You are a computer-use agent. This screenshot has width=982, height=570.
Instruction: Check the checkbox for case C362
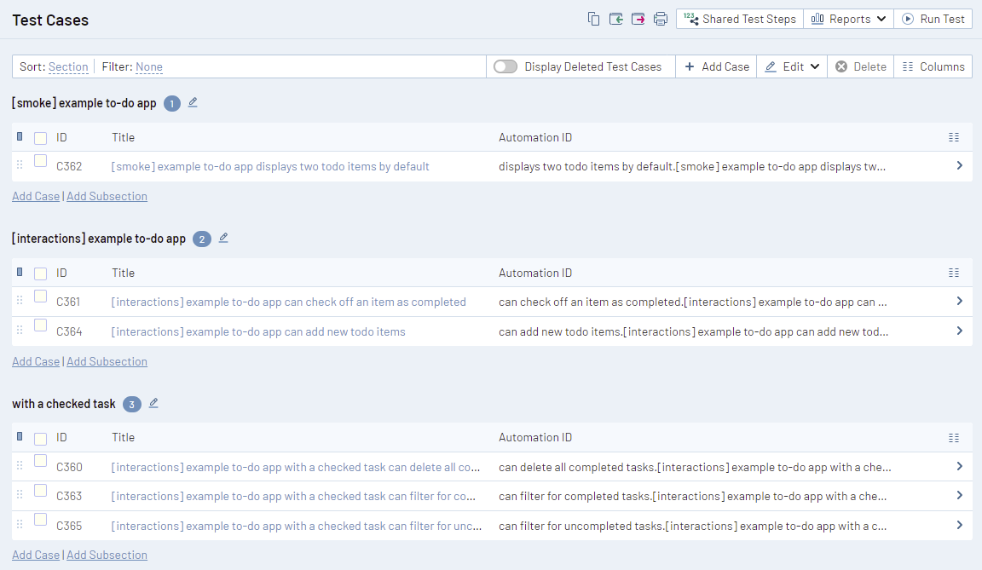40,161
